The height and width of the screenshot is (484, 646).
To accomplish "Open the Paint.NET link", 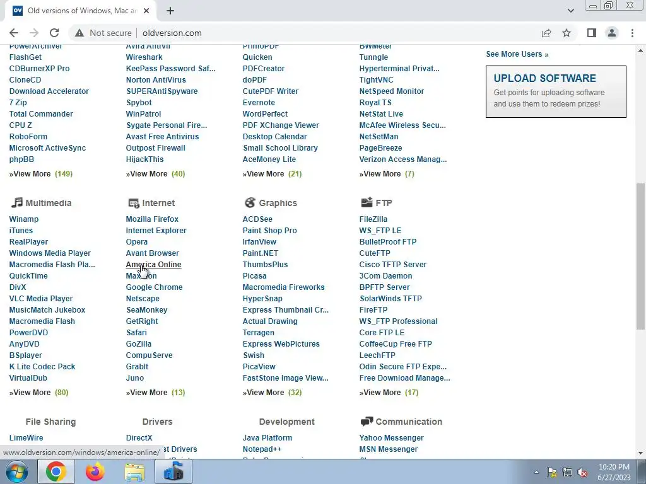I will [x=260, y=253].
